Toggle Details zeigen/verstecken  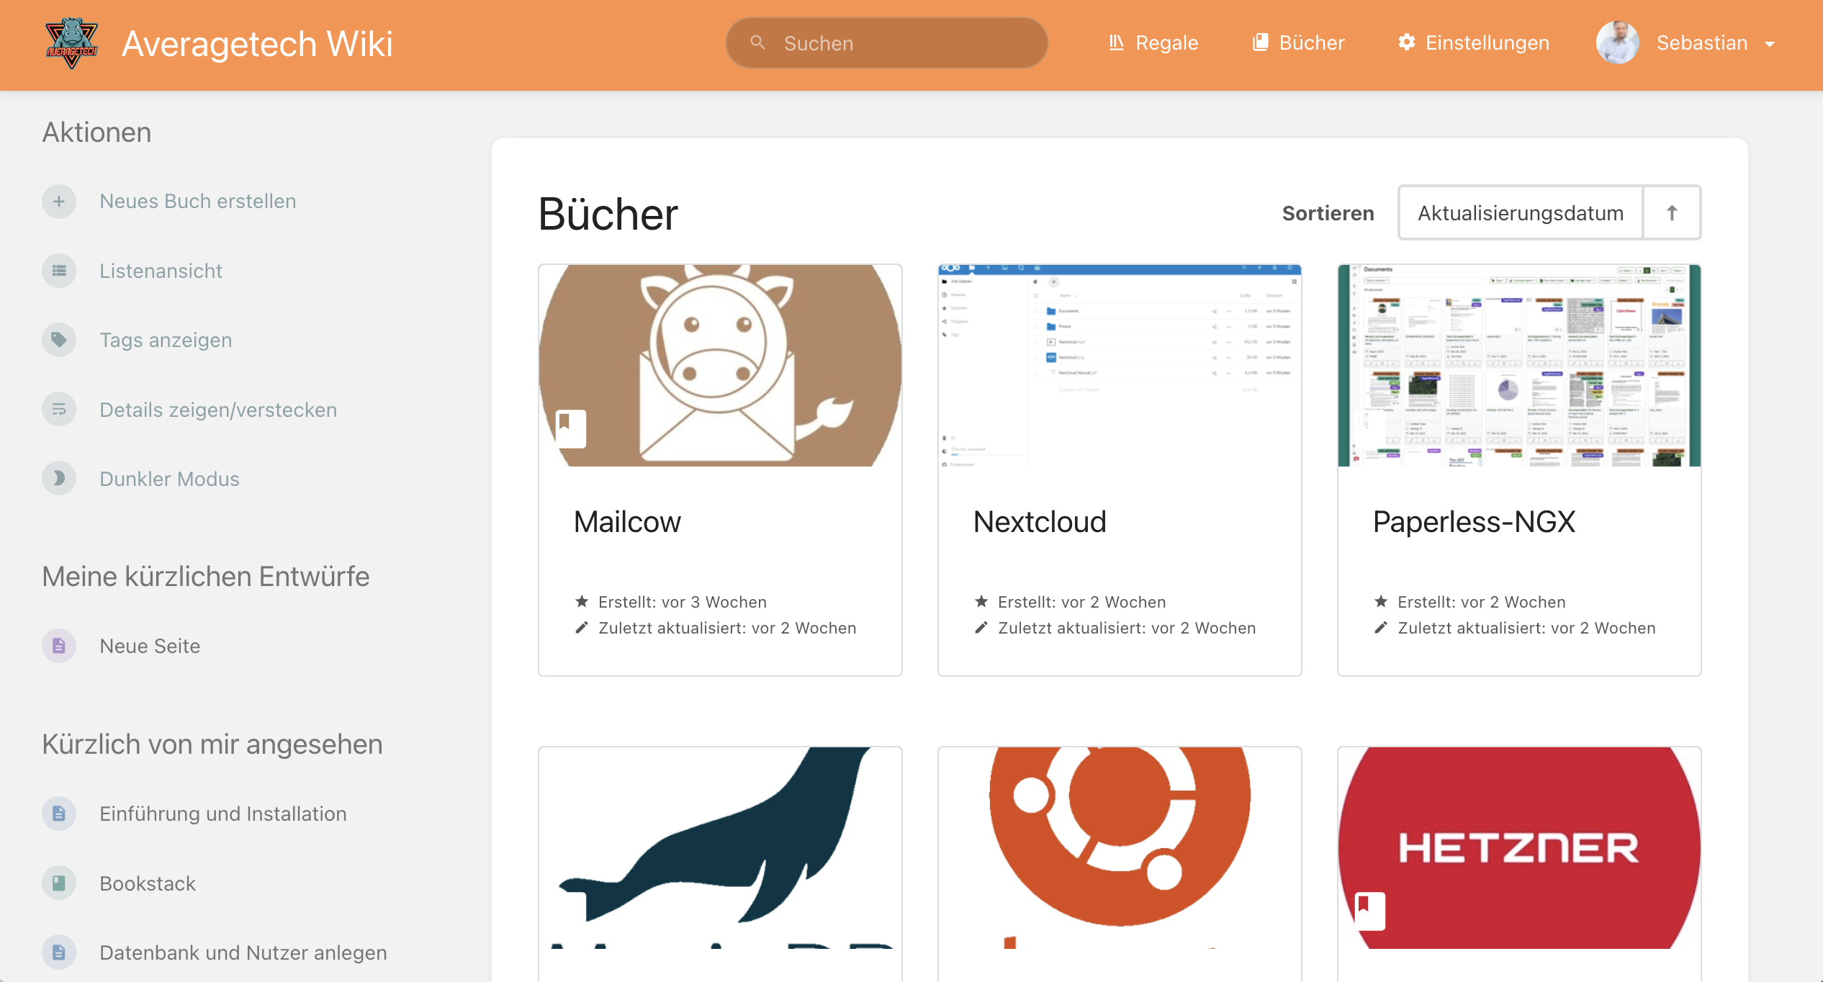tap(217, 410)
